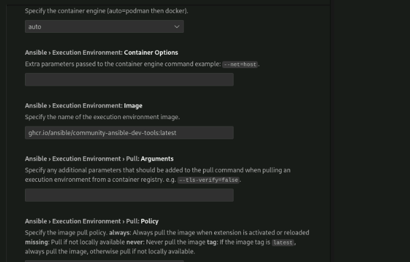The width and height of the screenshot is (410, 262).
Task: Click the bold 'never' word in Policy description
Action: (134, 242)
